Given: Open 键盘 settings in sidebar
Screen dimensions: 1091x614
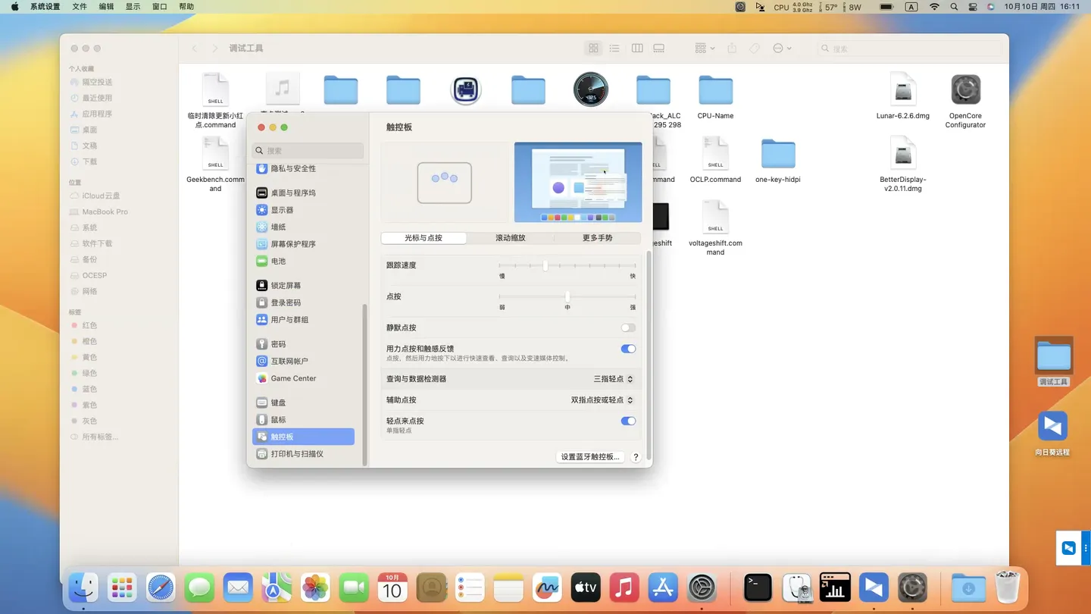Looking at the screenshot, I should click(278, 403).
